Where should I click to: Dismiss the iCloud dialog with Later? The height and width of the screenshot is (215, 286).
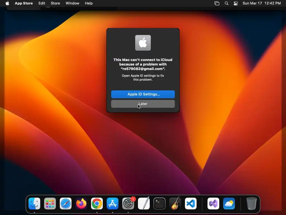(143, 104)
